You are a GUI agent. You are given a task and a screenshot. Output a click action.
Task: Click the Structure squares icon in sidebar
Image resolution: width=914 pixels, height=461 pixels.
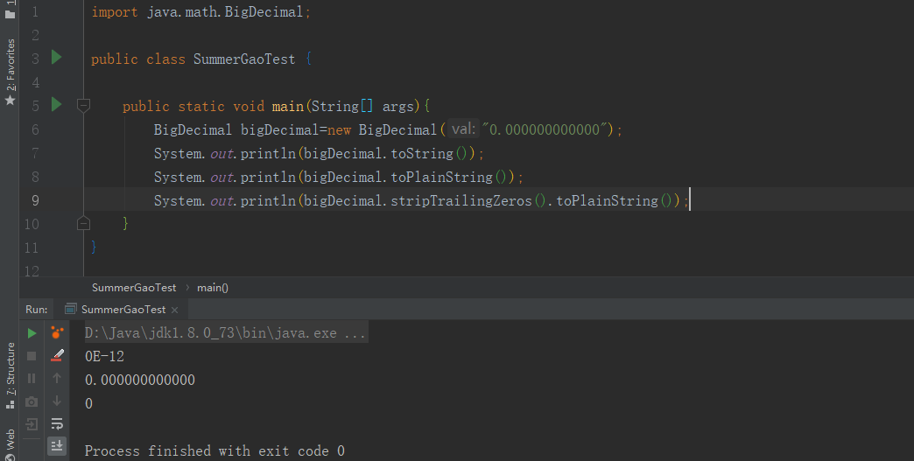10,404
